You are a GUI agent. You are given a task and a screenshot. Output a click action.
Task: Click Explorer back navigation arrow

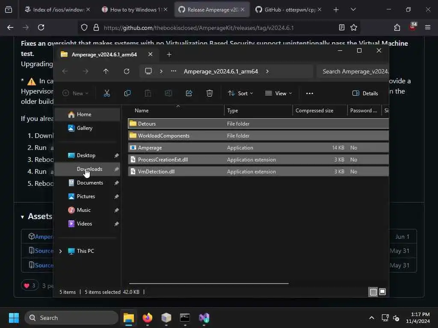[65, 71]
